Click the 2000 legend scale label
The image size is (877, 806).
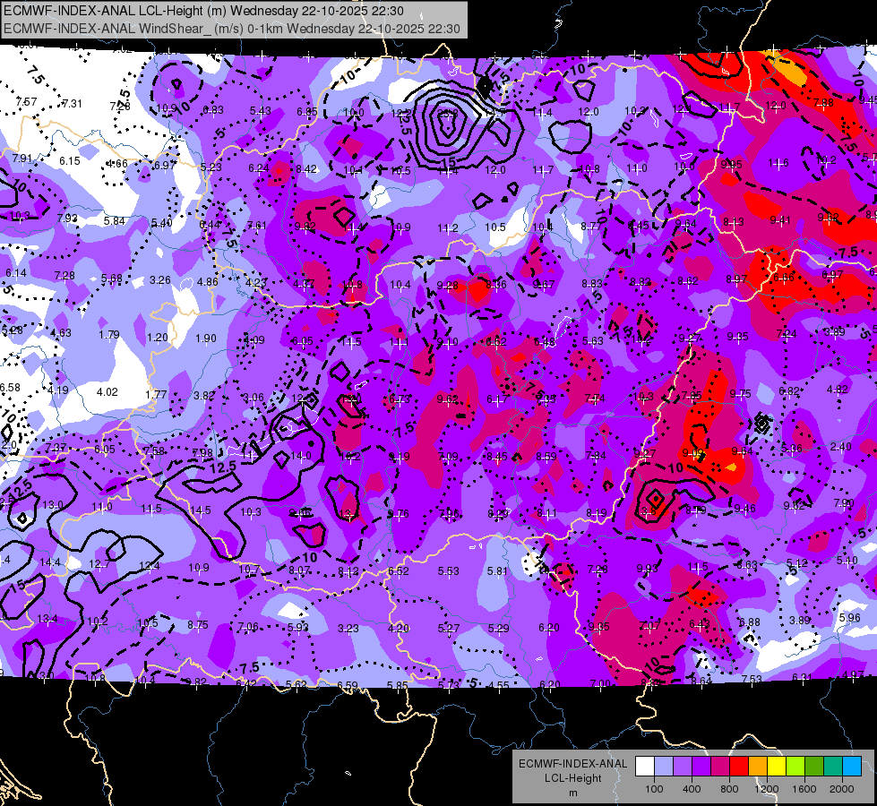[842, 789]
